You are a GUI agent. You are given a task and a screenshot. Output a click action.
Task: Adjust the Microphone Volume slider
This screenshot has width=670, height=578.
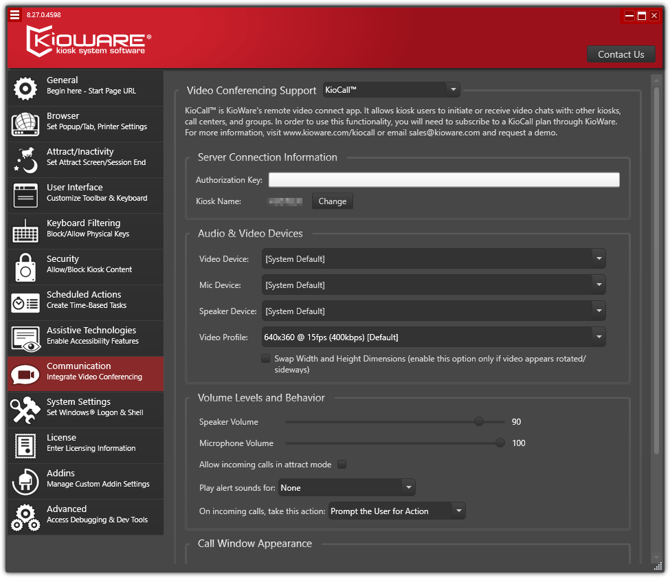click(x=500, y=443)
